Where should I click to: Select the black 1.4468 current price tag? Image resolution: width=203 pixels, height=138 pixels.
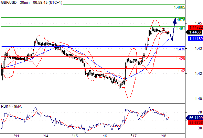194,32
